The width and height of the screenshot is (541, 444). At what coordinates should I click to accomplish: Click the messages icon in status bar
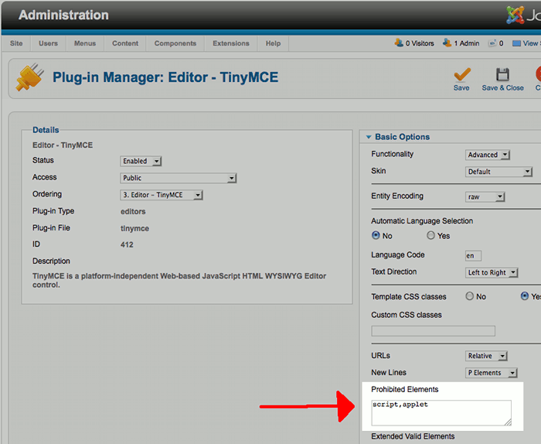click(x=492, y=43)
